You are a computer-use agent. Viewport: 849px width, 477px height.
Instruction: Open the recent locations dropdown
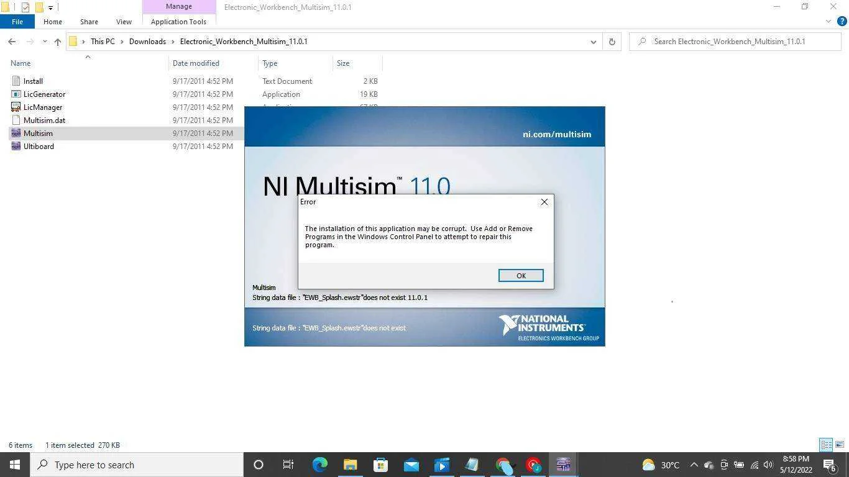coord(44,42)
